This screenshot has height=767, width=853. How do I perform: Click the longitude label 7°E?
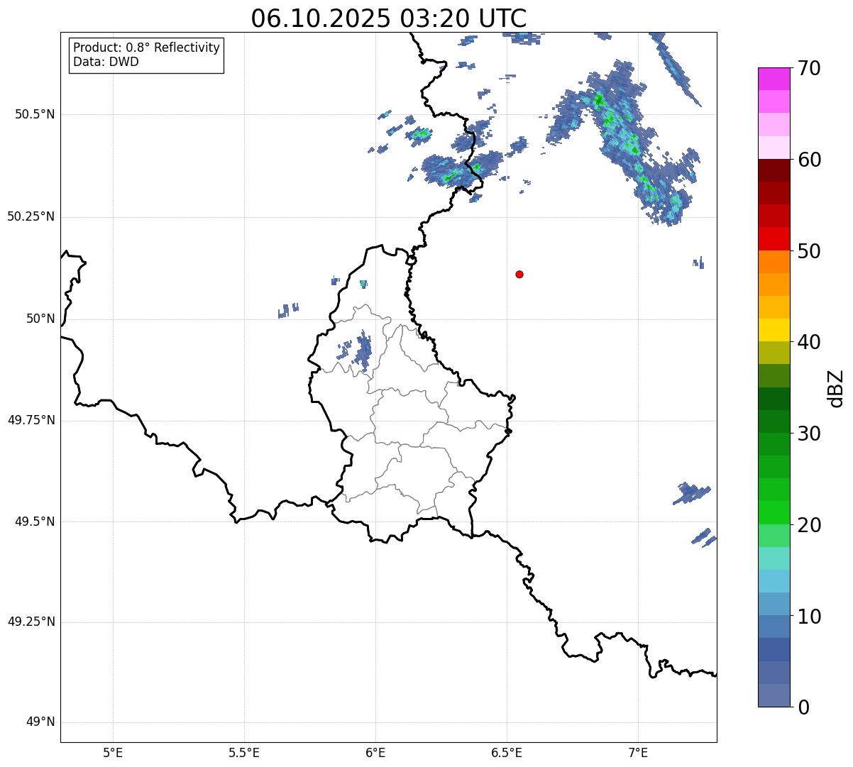click(x=638, y=752)
